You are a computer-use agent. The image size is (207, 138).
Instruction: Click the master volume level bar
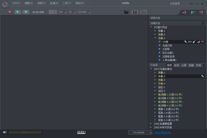pyautogui.click(x=25, y=132)
